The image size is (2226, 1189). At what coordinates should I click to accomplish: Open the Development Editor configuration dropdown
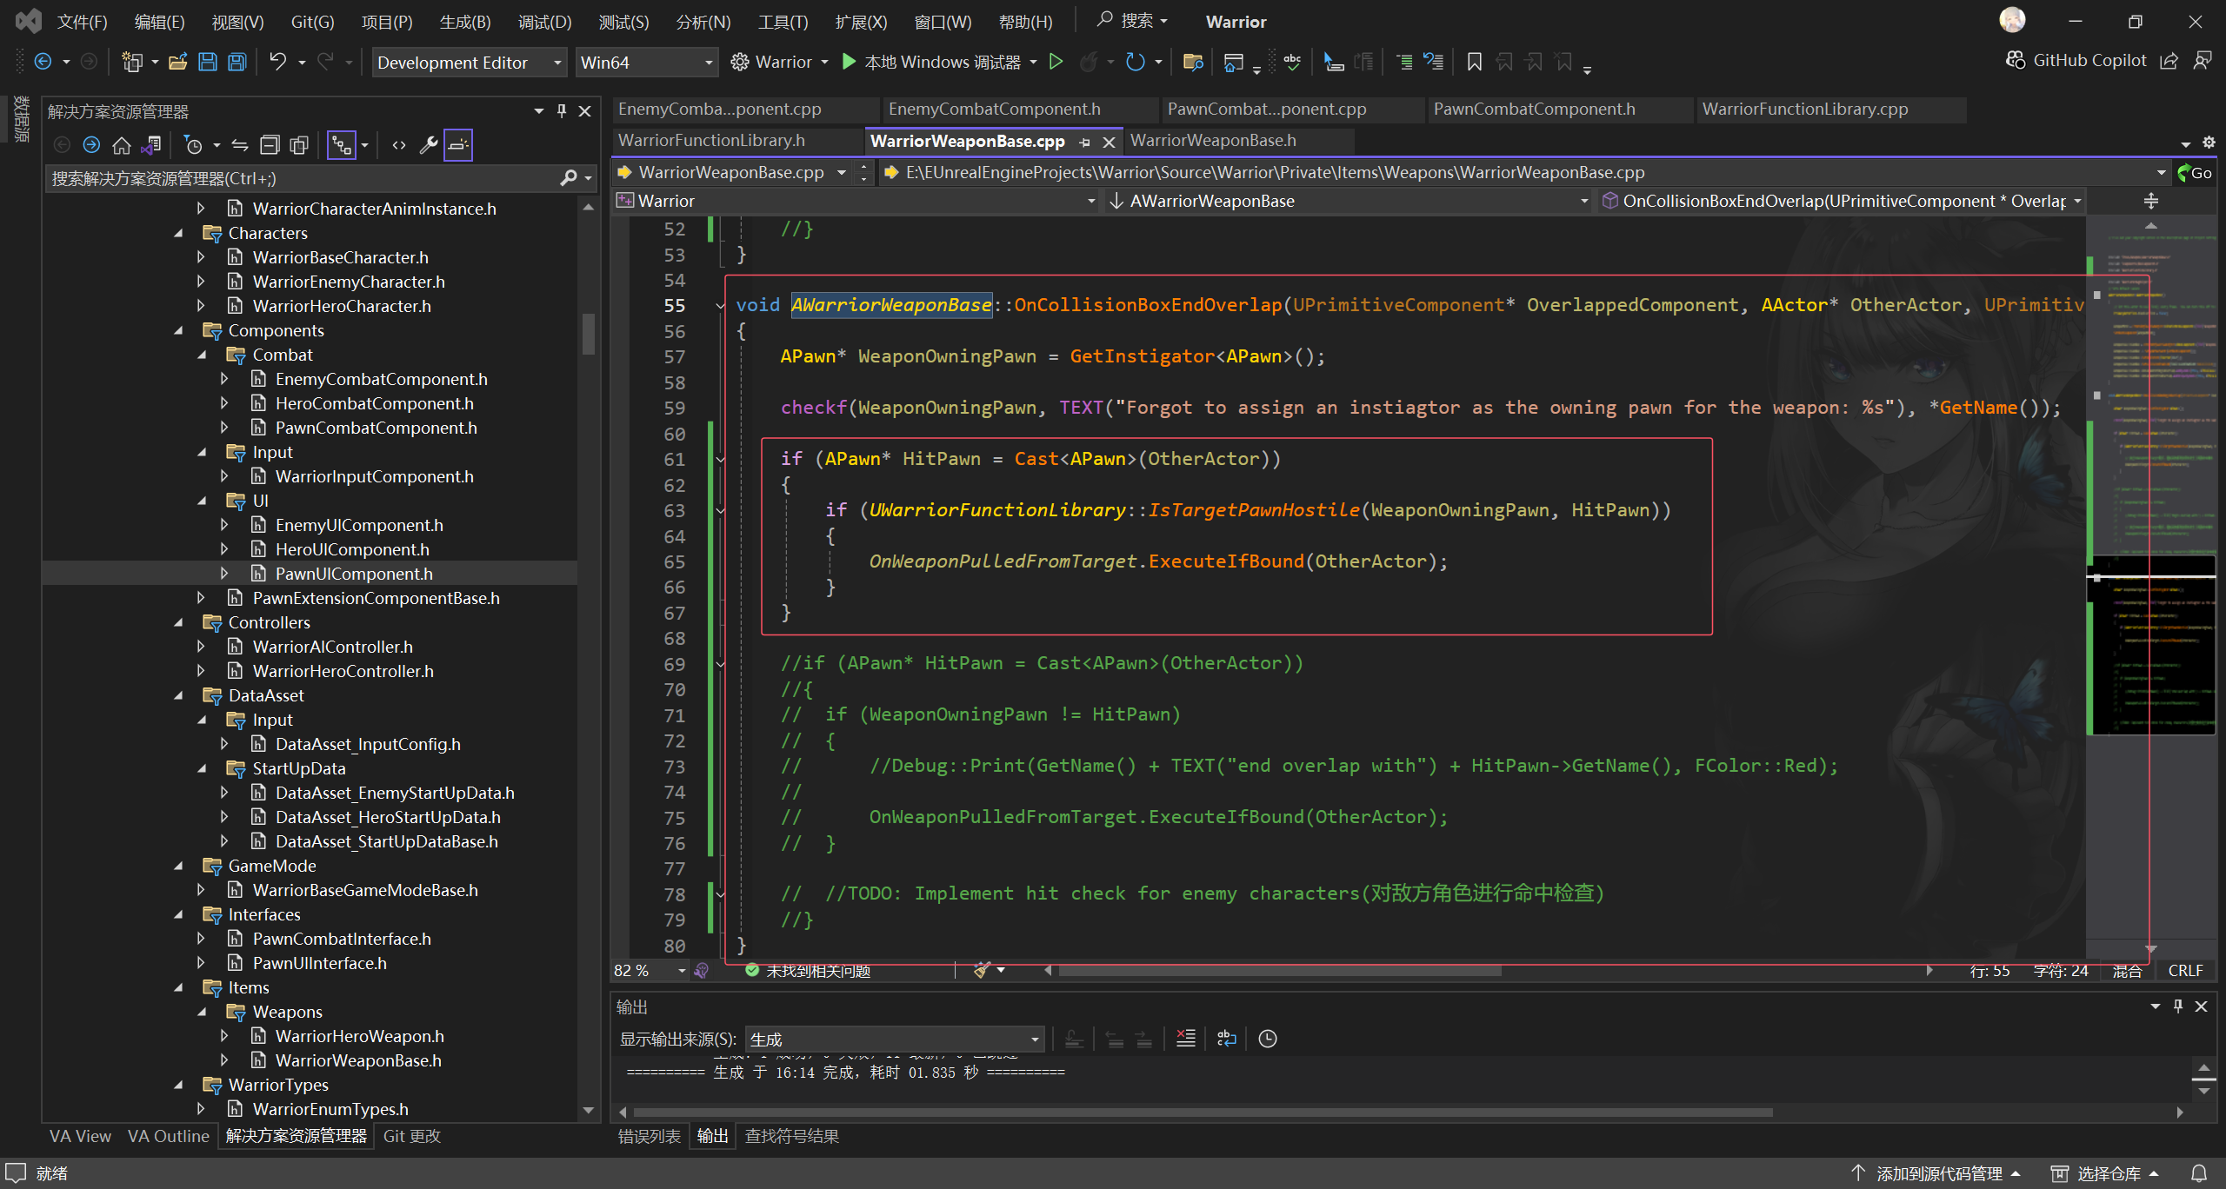coord(470,63)
